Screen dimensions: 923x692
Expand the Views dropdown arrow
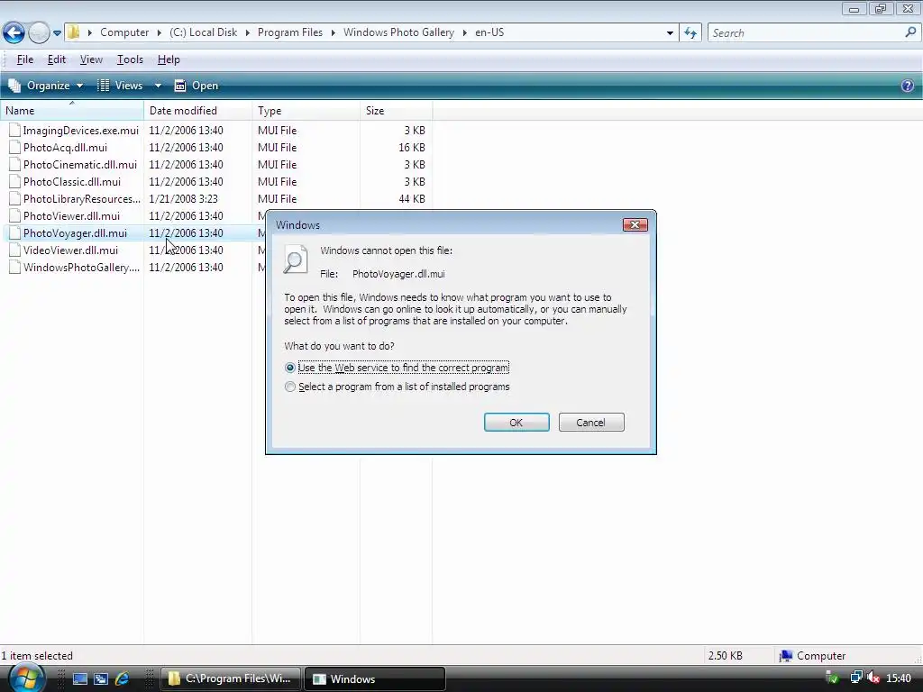tap(158, 86)
